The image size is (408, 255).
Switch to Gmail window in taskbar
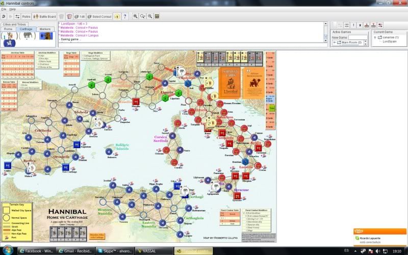75,251
